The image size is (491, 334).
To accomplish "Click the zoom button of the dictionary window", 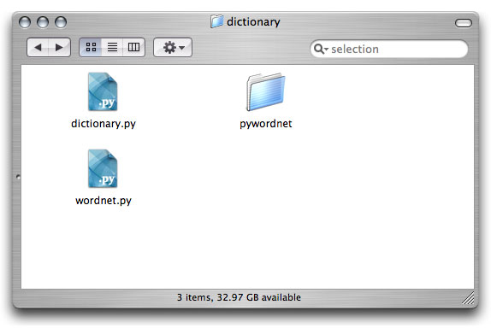I will tap(61, 22).
